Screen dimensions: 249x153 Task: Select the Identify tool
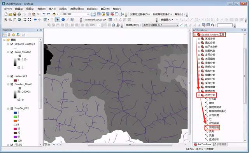63,20
